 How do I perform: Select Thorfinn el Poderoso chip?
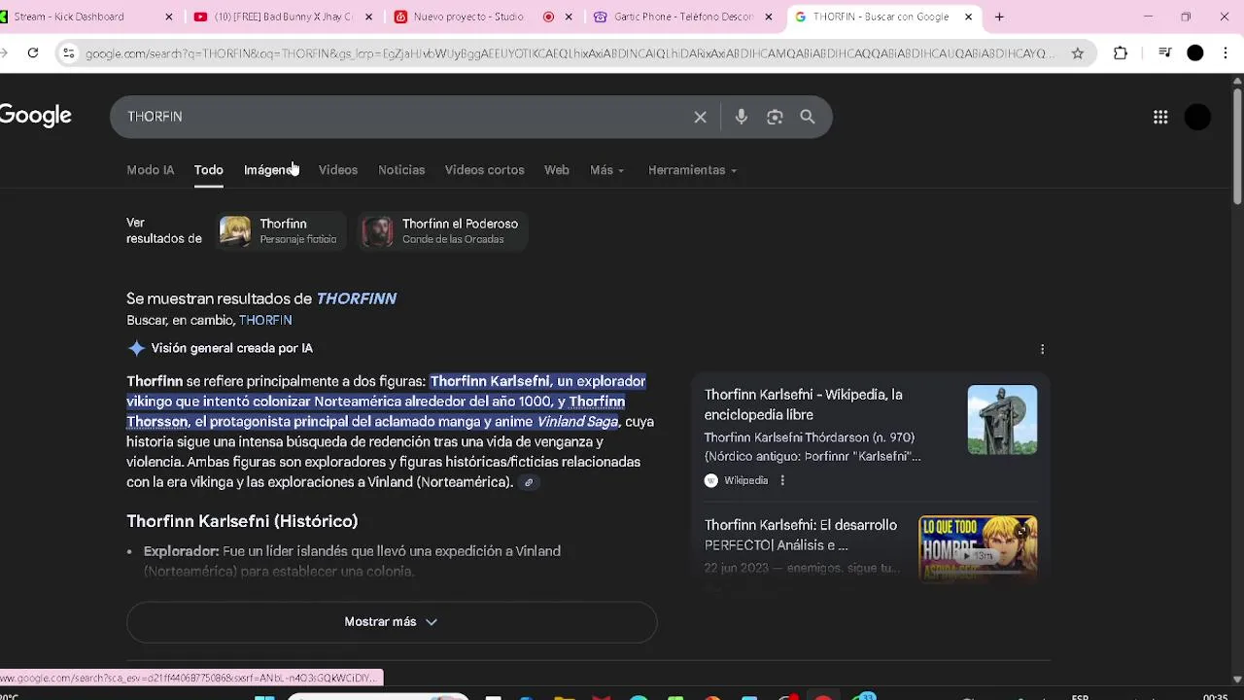(442, 231)
